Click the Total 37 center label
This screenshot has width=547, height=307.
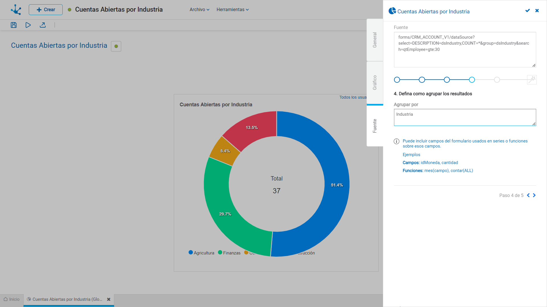(x=277, y=185)
